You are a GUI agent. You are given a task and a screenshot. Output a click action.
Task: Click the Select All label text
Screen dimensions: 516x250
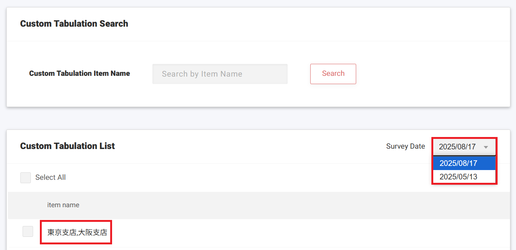click(50, 178)
